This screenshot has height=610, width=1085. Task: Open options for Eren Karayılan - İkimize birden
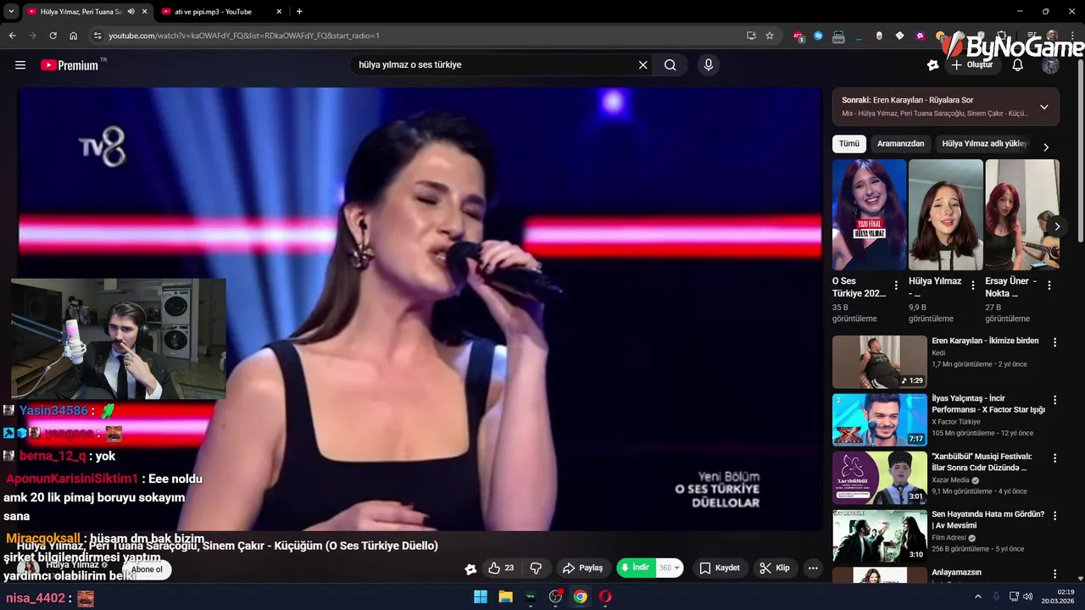pos(1055,342)
